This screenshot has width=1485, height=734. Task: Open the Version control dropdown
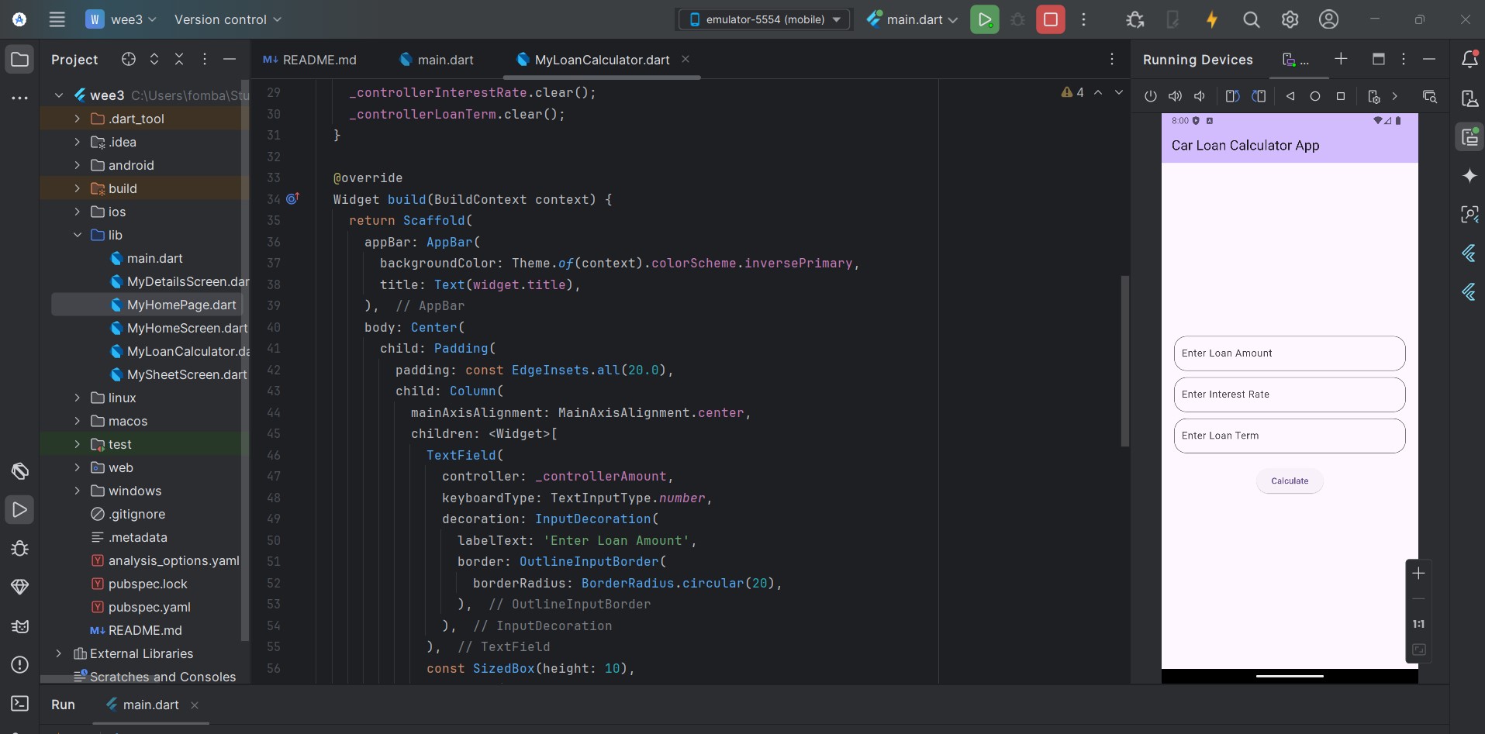pos(228,19)
